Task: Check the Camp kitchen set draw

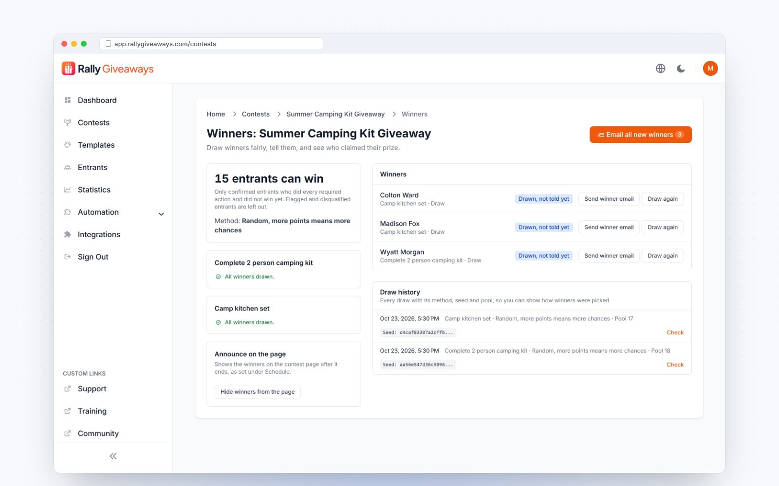Action: (675, 332)
